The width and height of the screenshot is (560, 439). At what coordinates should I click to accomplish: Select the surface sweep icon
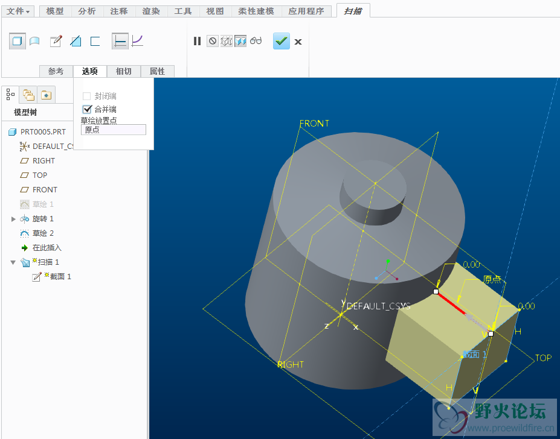[34, 42]
